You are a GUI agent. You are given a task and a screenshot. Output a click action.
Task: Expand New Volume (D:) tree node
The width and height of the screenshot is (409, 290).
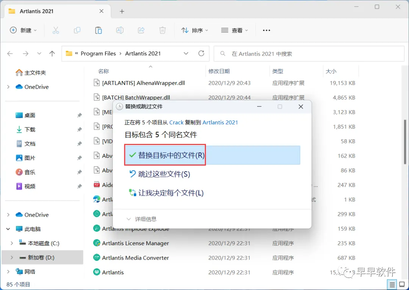click(12, 257)
